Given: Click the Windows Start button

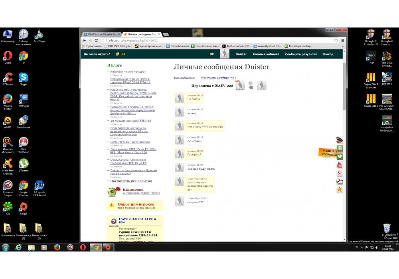Looking at the screenshot, I should pos(6,248).
